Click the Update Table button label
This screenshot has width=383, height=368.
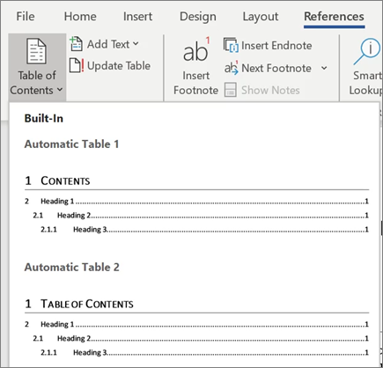tap(119, 66)
